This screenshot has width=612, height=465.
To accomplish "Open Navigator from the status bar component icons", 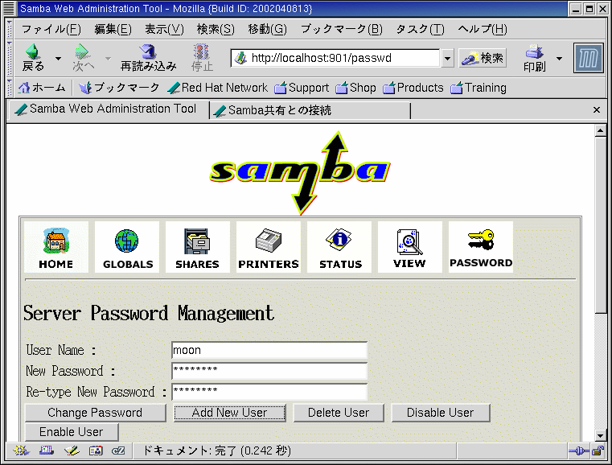I will 21,451.
